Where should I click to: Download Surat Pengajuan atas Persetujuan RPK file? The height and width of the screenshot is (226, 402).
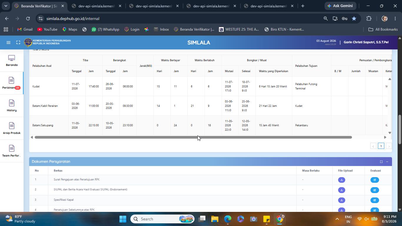tap(341, 180)
